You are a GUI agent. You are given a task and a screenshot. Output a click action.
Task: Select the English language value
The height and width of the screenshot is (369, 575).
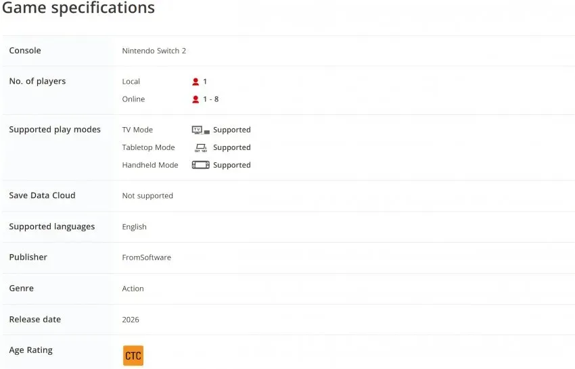click(x=134, y=227)
